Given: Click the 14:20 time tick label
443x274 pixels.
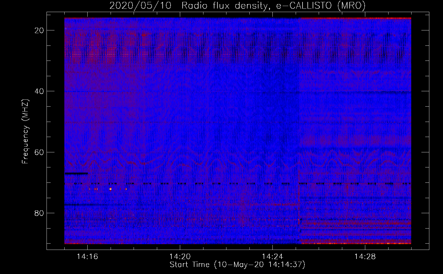Looking at the screenshot, I should [180, 256].
